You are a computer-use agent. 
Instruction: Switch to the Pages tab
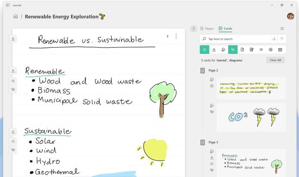click(206, 29)
